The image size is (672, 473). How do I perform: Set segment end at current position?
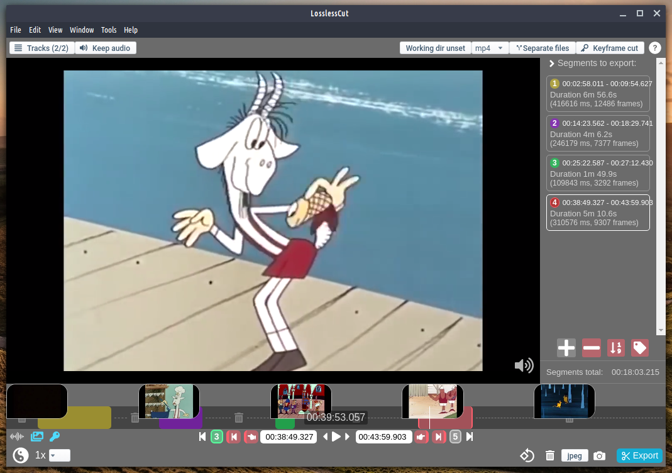click(x=421, y=437)
